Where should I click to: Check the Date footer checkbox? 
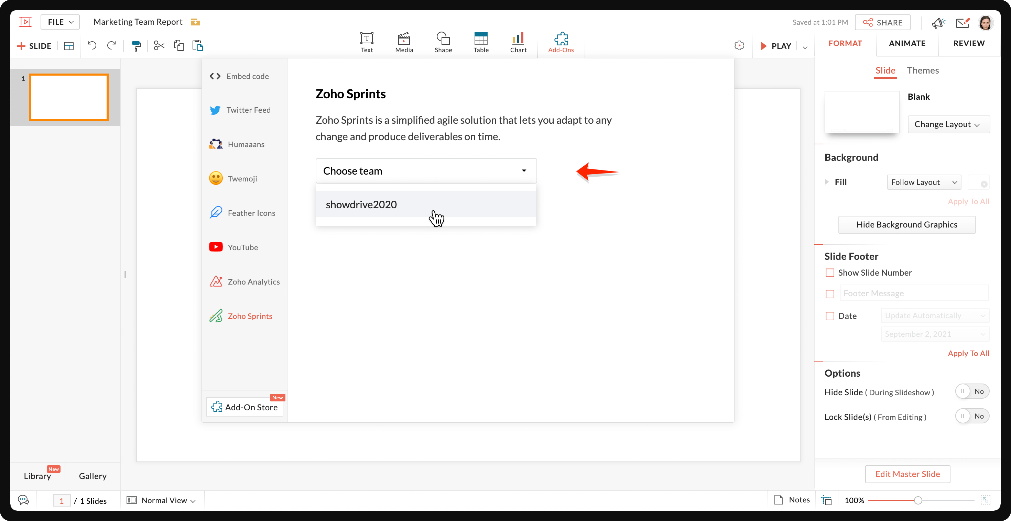click(830, 316)
